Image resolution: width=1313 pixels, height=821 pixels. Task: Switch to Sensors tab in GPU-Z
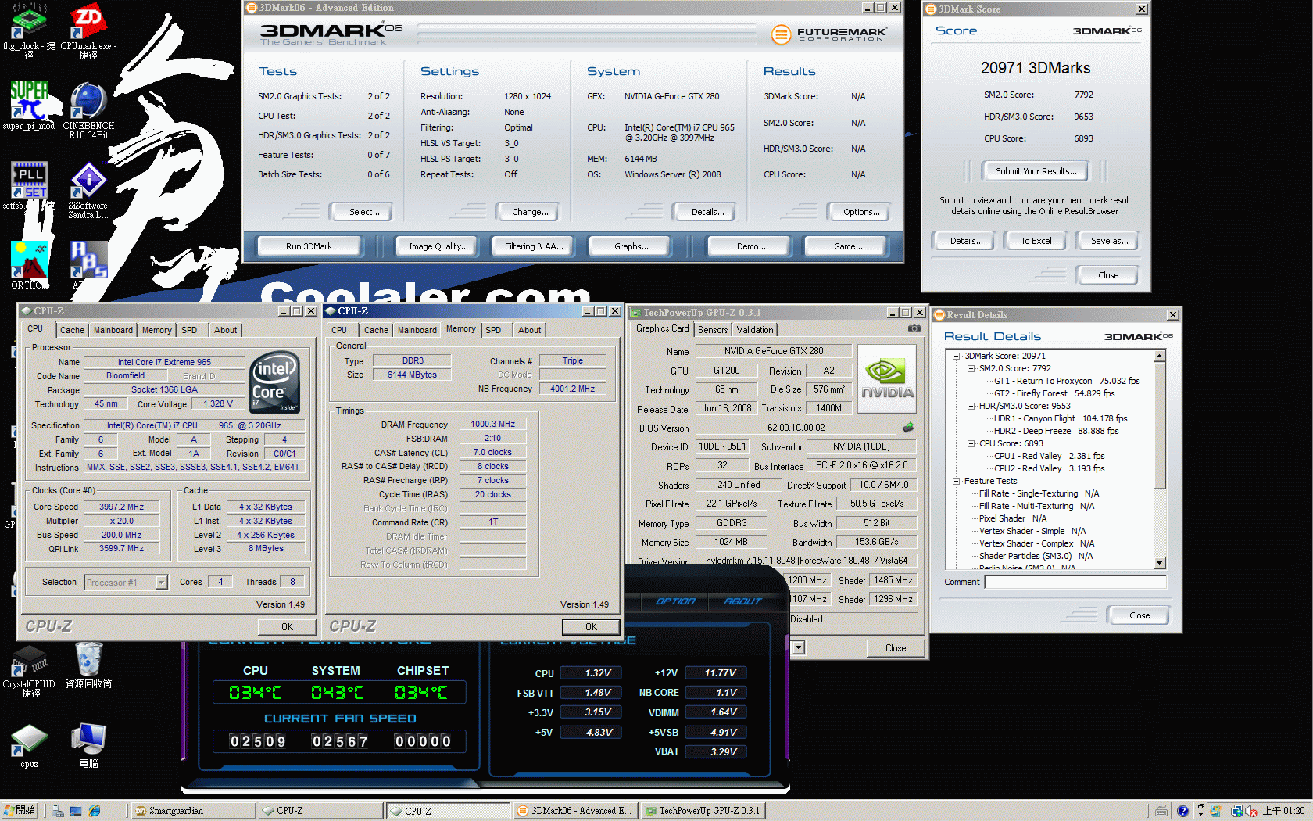tap(713, 330)
